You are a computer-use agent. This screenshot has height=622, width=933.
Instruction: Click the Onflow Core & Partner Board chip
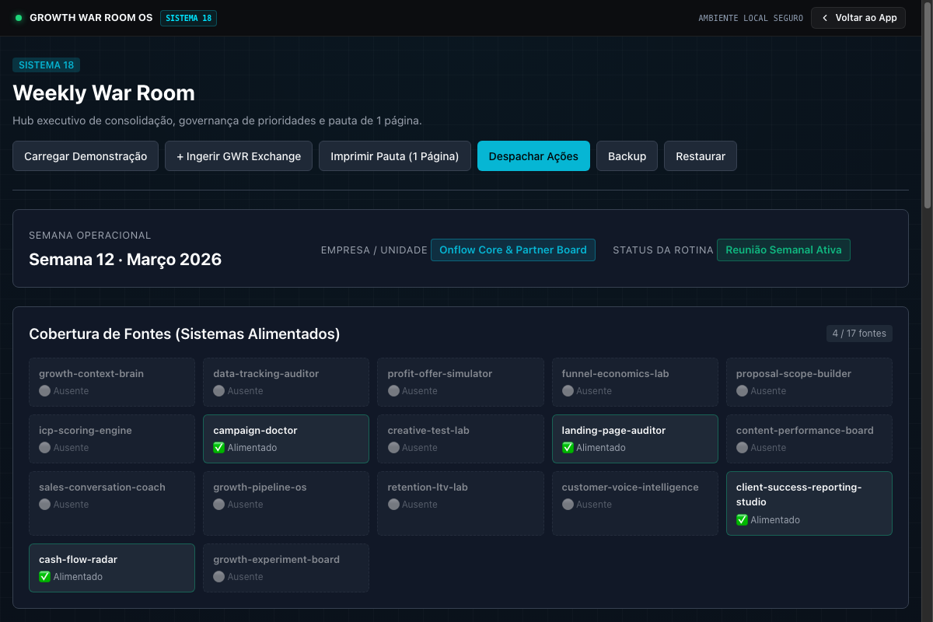coord(513,250)
